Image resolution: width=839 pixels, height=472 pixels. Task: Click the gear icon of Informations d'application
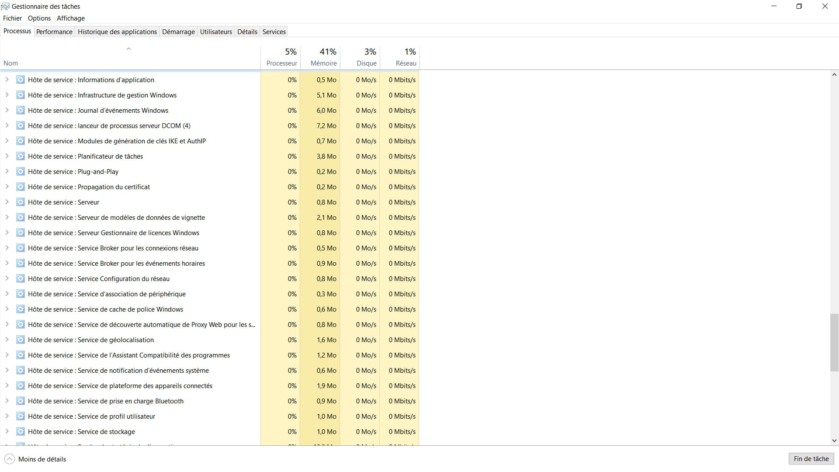tap(20, 80)
